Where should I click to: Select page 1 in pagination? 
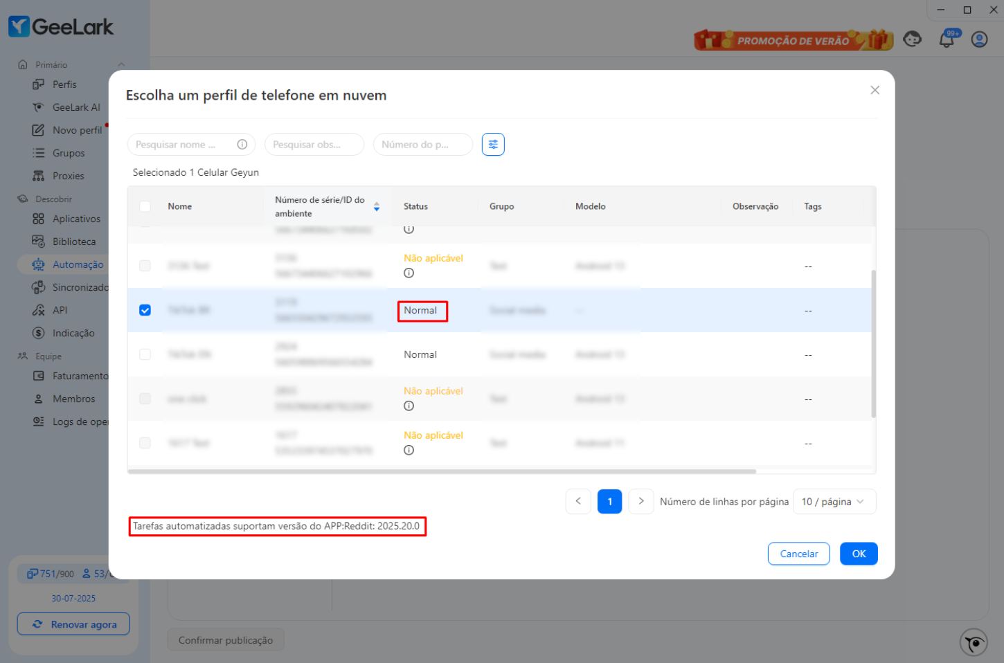610,502
